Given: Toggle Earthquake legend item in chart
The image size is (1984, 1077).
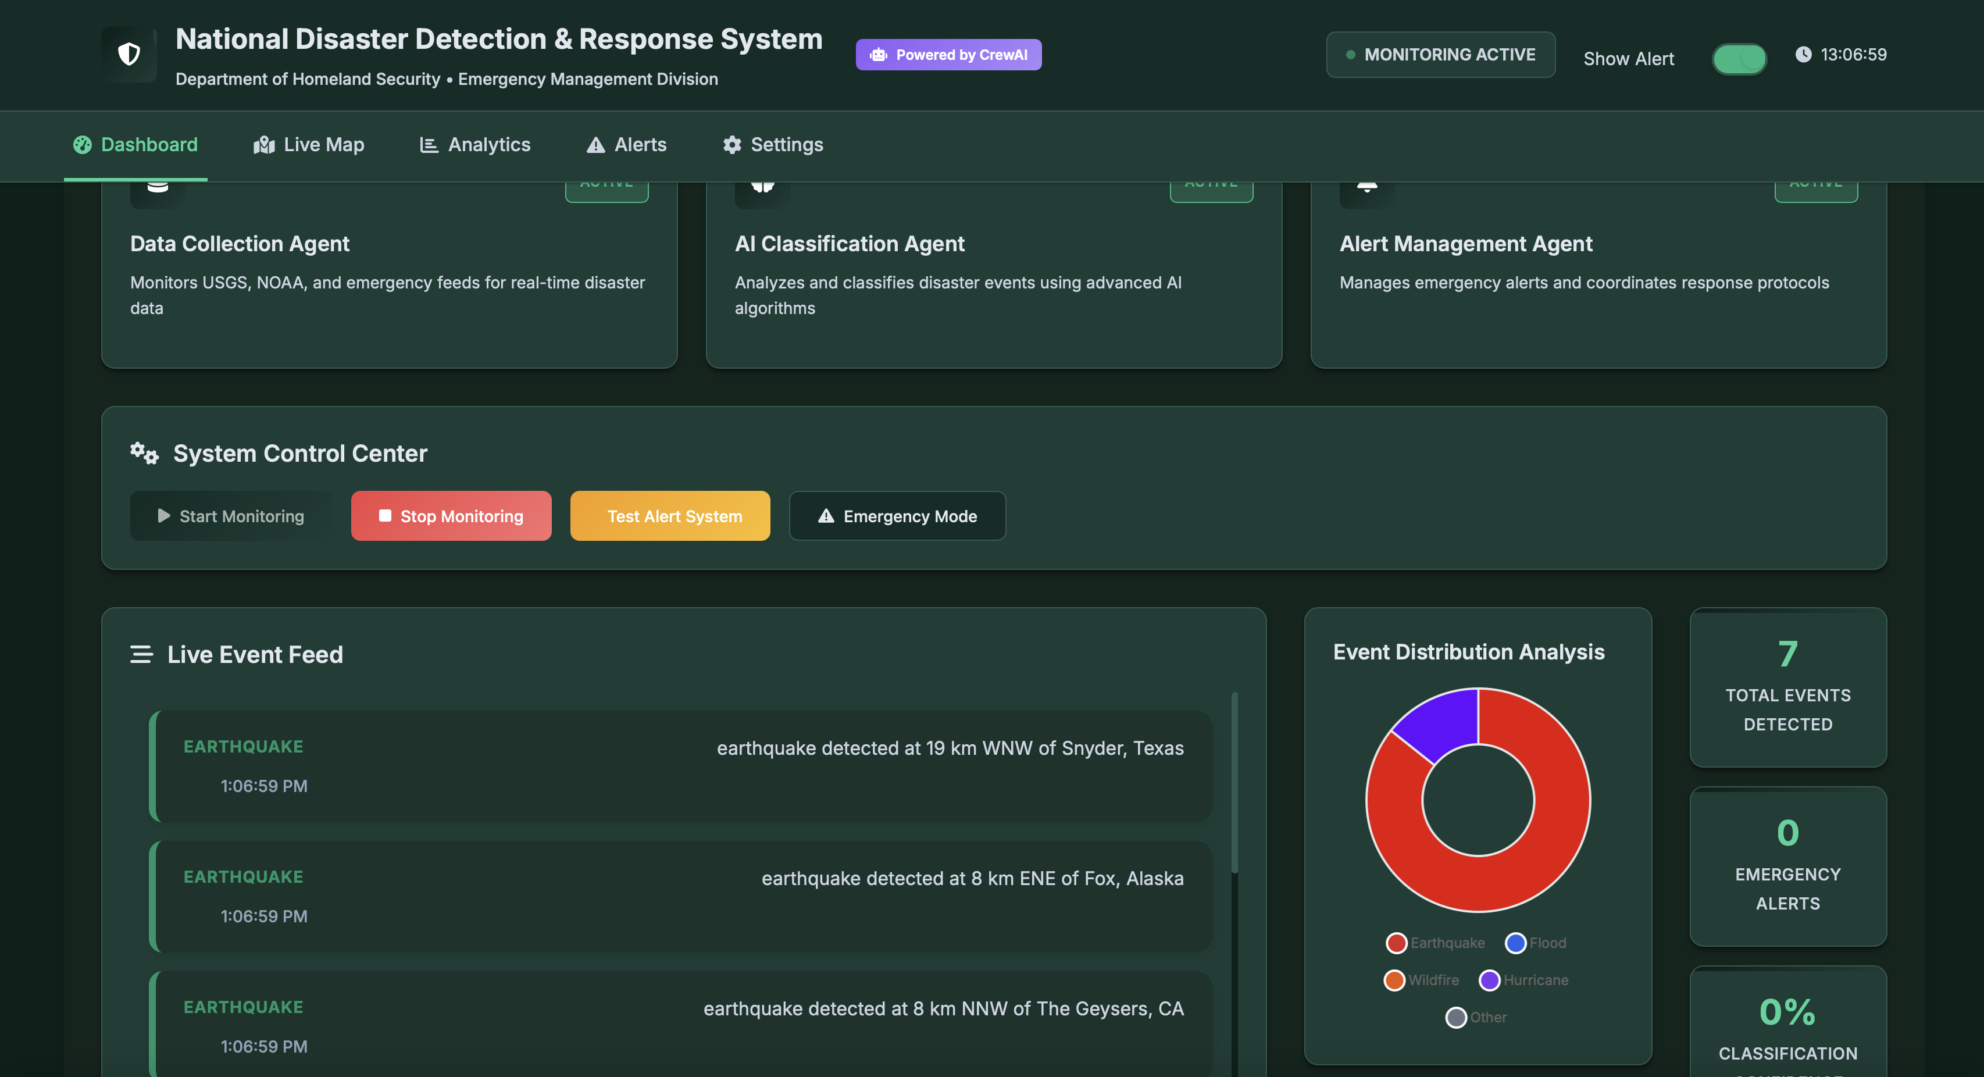Looking at the screenshot, I should 1435,943.
